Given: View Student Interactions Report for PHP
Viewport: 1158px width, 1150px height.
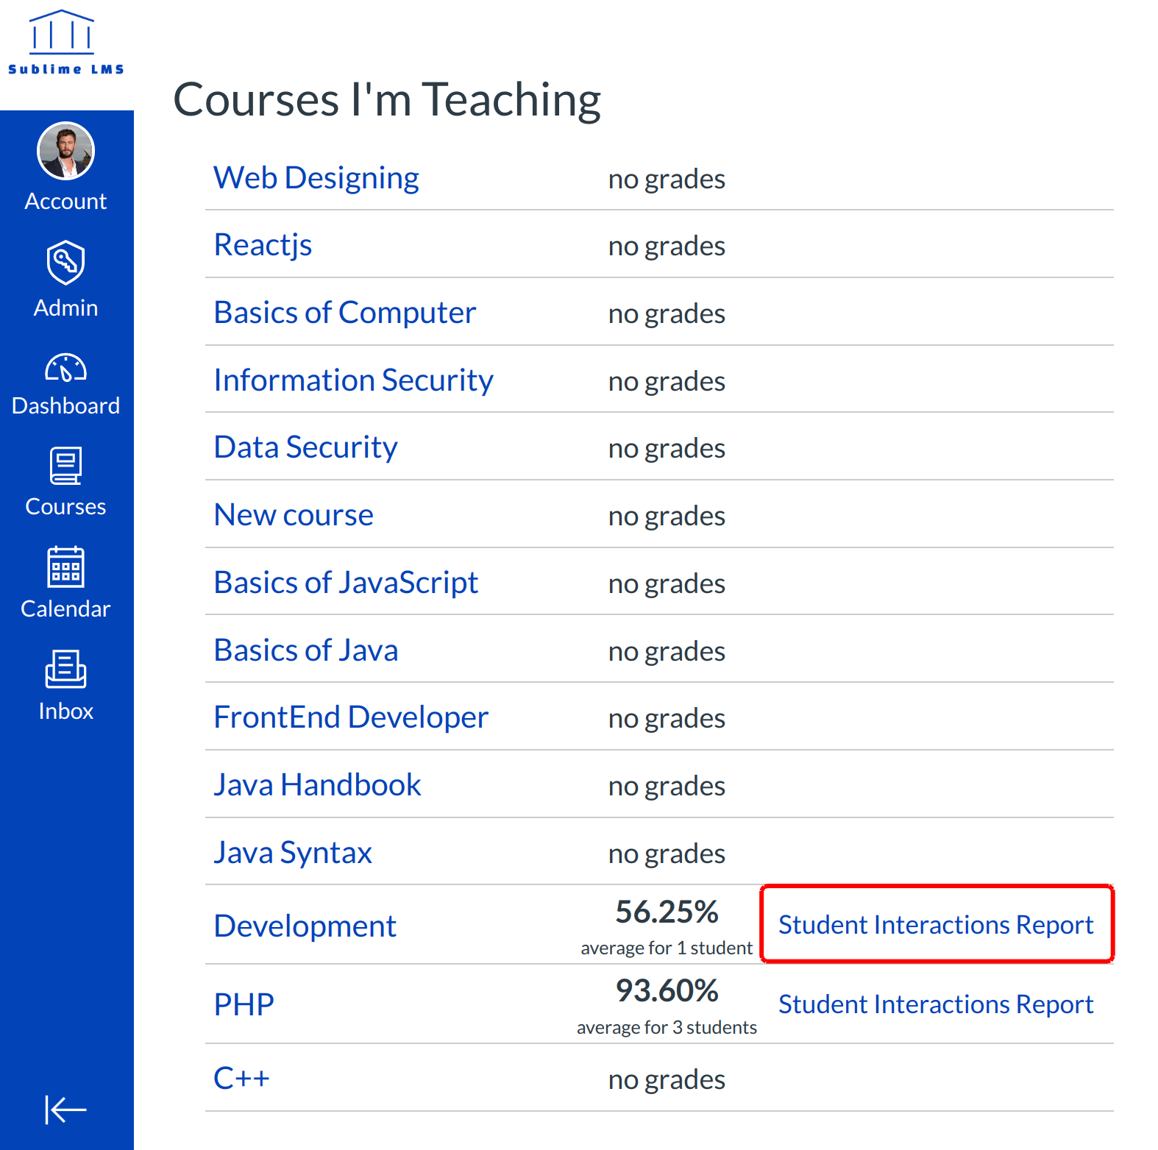Looking at the screenshot, I should (936, 1004).
